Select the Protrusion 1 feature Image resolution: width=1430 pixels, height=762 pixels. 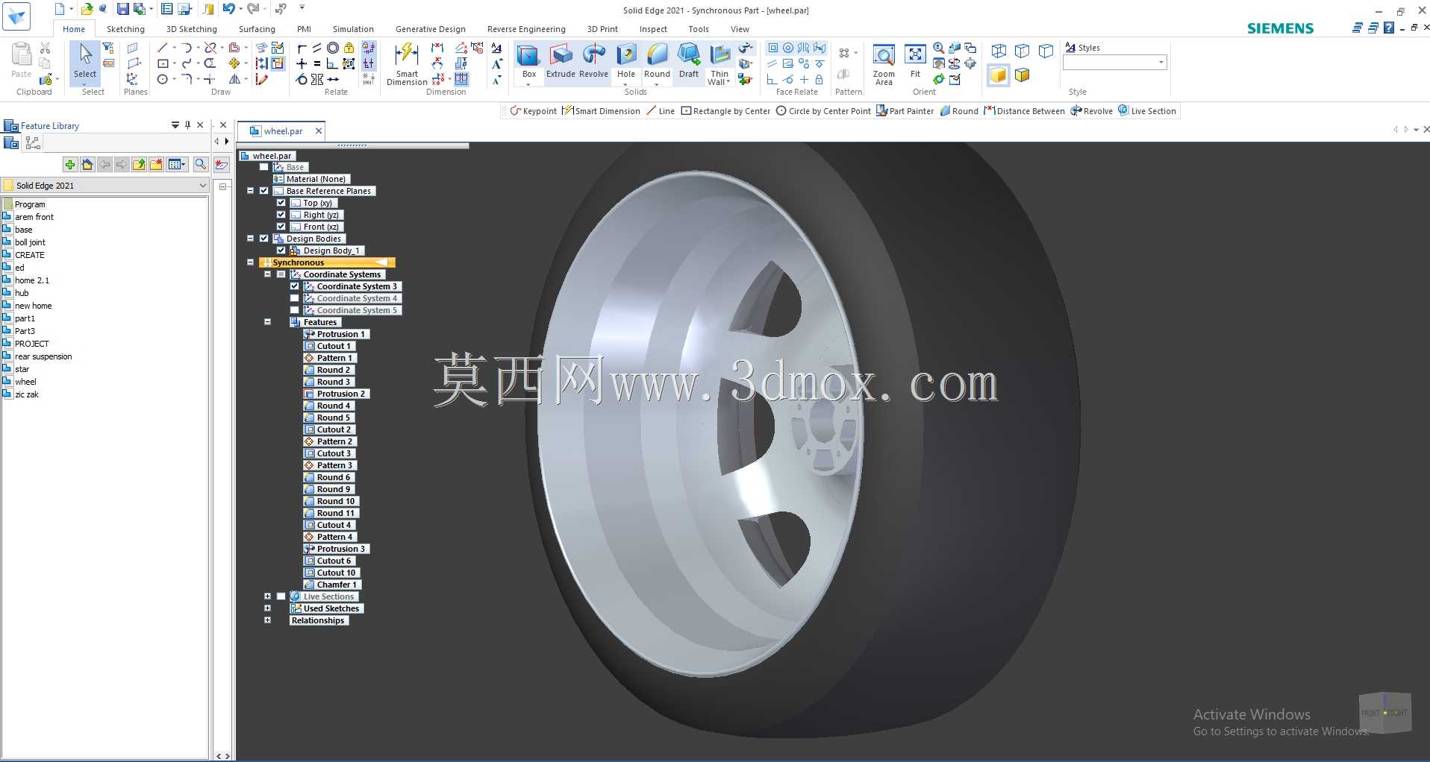[337, 334]
